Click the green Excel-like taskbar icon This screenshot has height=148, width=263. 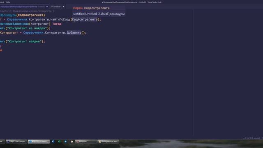(x=59, y=141)
